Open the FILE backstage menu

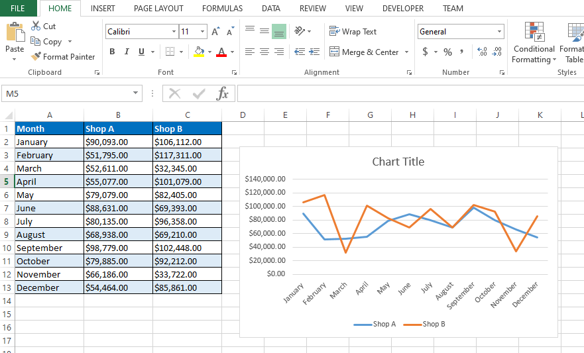click(x=18, y=9)
